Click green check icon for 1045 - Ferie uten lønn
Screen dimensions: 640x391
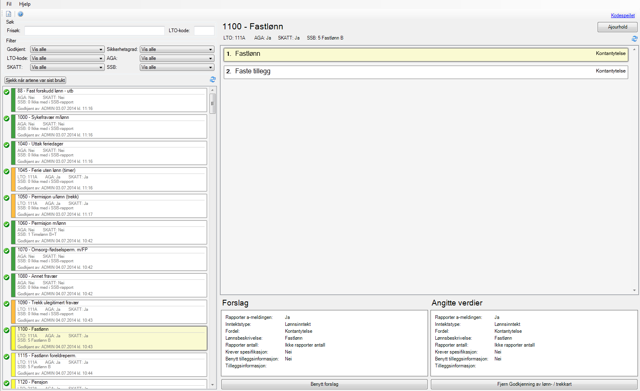pos(7,171)
